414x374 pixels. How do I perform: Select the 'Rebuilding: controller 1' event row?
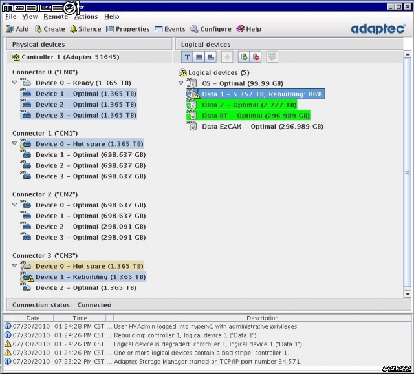pyautogui.click(x=207, y=335)
